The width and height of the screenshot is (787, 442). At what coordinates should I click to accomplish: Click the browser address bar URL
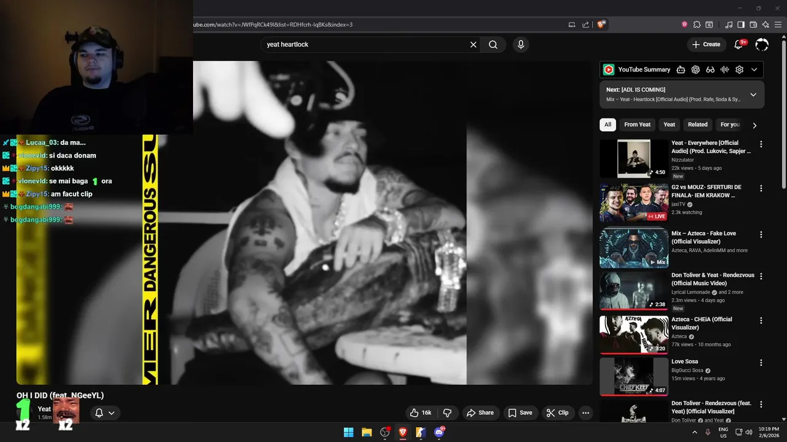click(273, 25)
